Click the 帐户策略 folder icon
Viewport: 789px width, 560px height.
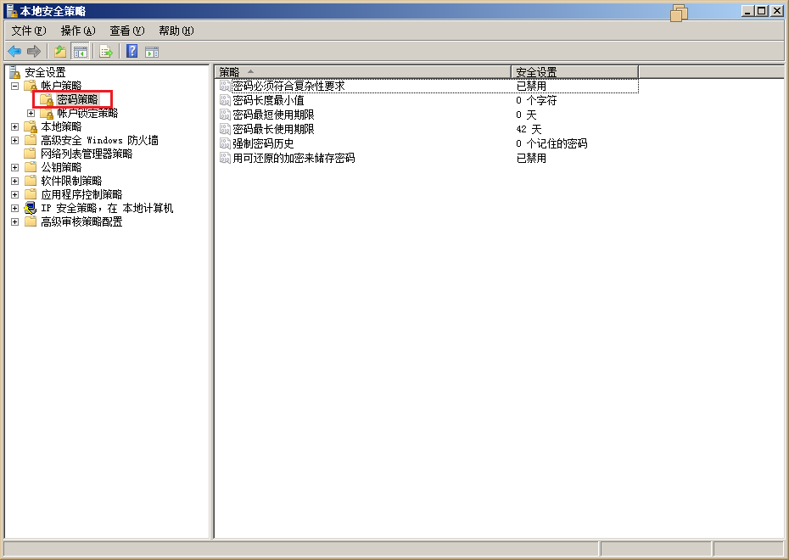[x=31, y=86]
